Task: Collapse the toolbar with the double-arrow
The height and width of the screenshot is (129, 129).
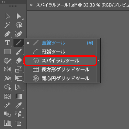Action: pos(3,2)
